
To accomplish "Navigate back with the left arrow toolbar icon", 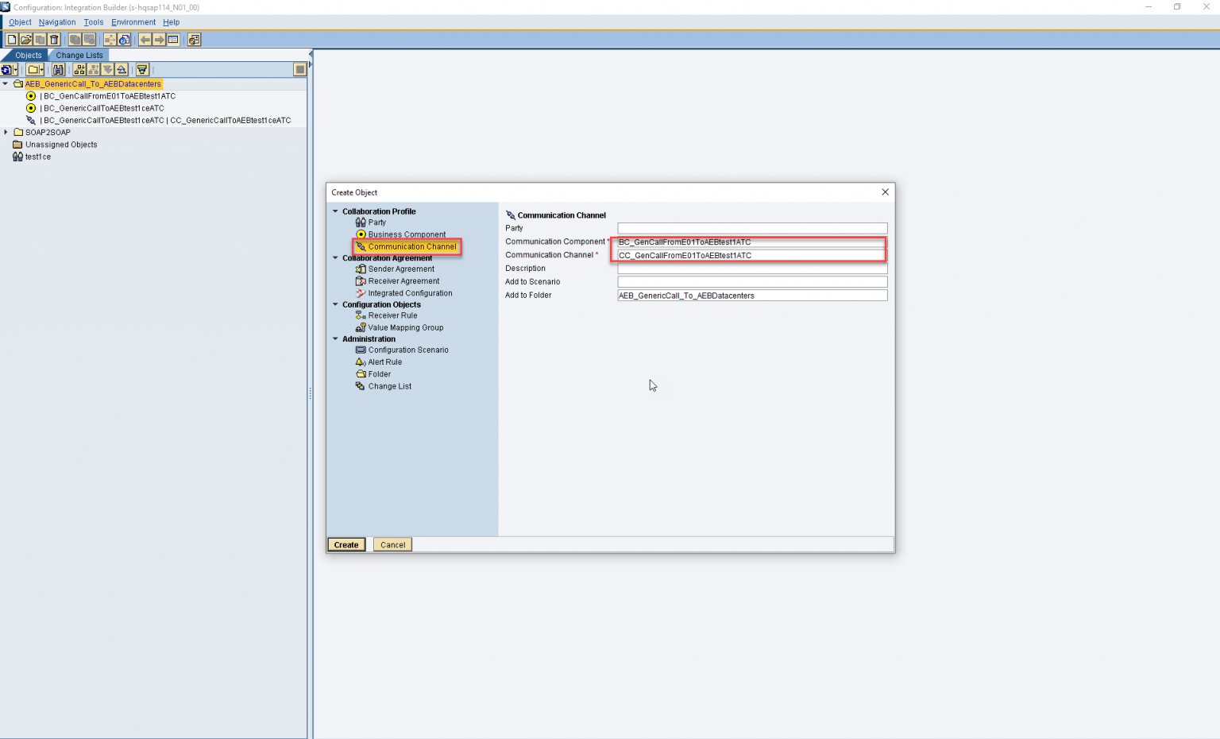I will pyautogui.click(x=145, y=39).
